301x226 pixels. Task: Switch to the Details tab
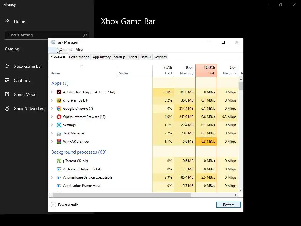pos(146,57)
